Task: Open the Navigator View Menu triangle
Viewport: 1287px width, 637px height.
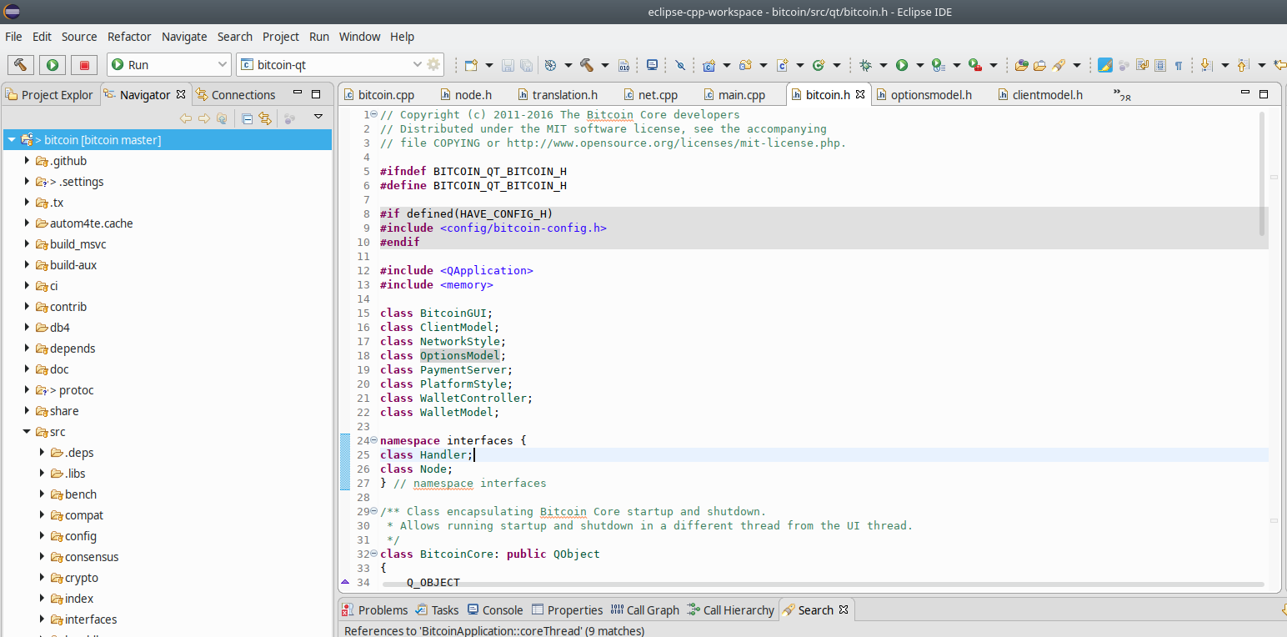Action: (x=318, y=117)
